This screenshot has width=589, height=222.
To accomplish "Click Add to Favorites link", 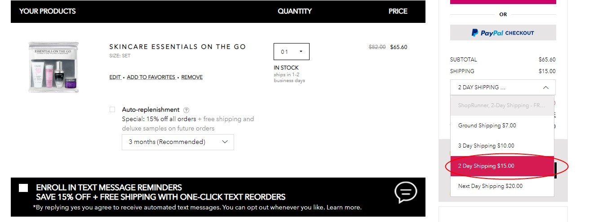I will pyautogui.click(x=151, y=77).
